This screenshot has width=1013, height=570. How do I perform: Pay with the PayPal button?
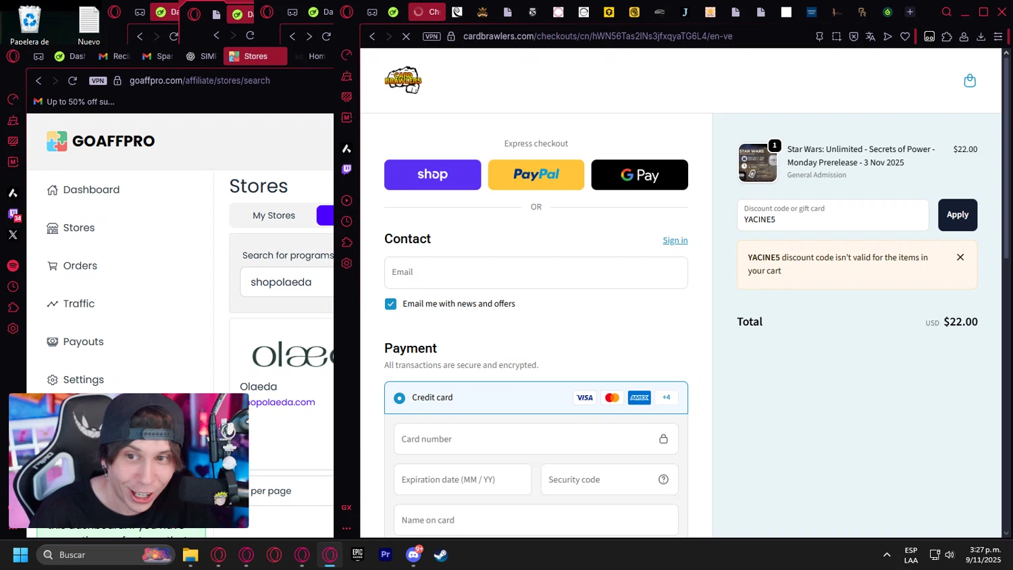click(x=536, y=175)
